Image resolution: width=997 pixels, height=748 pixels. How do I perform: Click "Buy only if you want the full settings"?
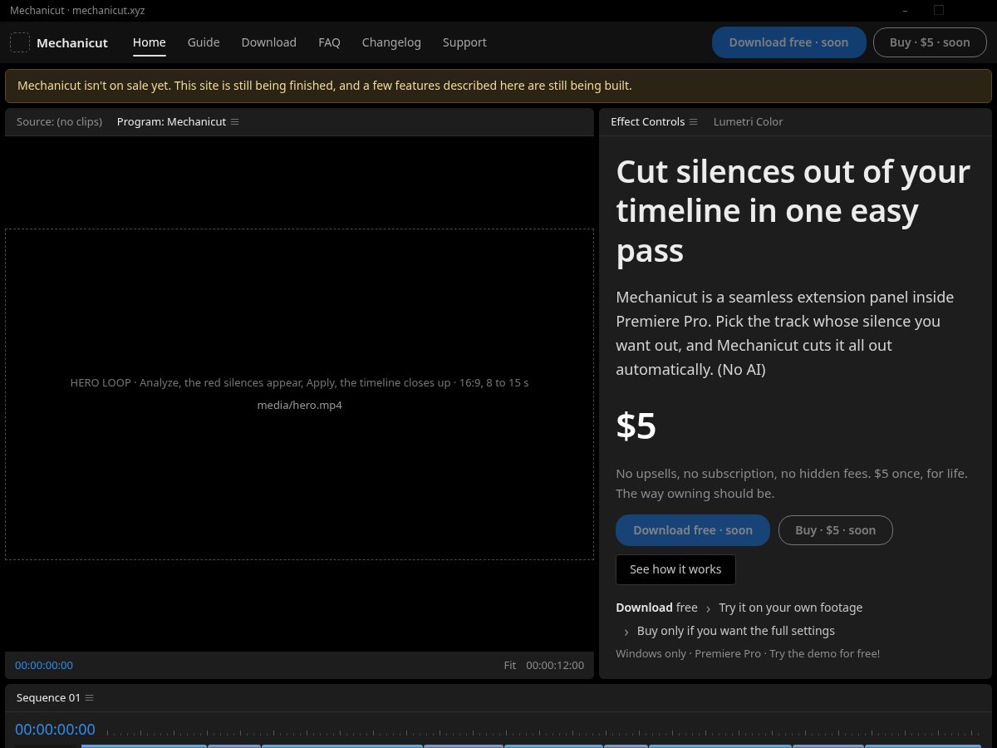tap(736, 631)
